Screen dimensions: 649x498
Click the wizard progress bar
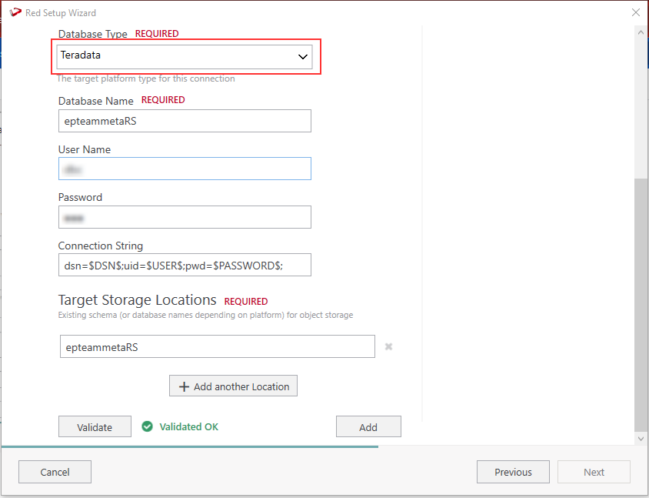190,446
